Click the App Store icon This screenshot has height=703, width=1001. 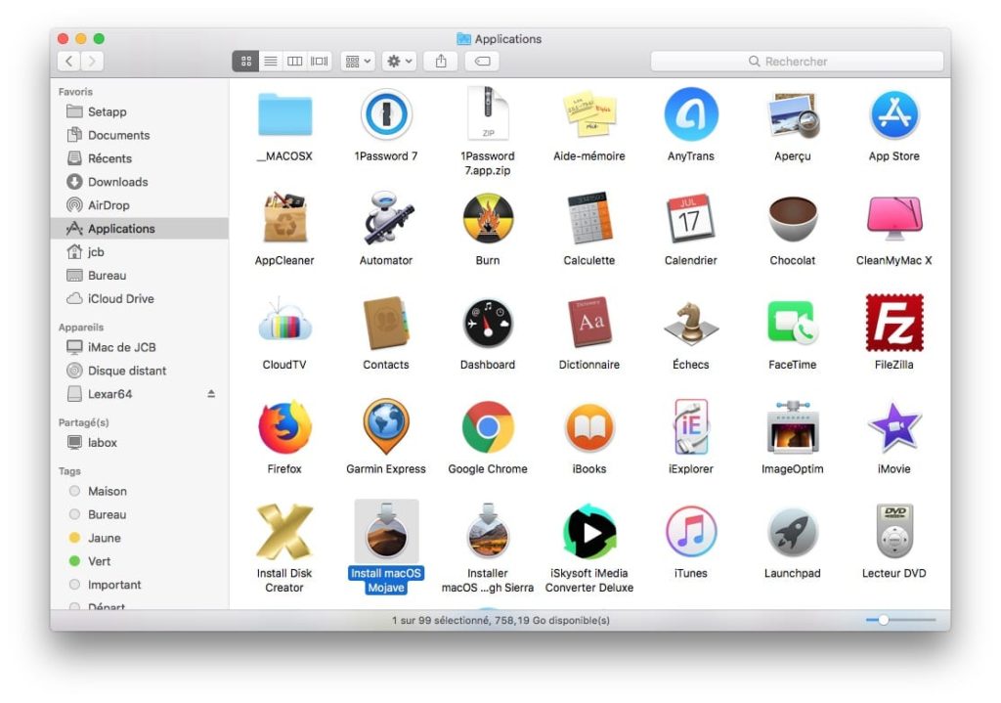893,115
